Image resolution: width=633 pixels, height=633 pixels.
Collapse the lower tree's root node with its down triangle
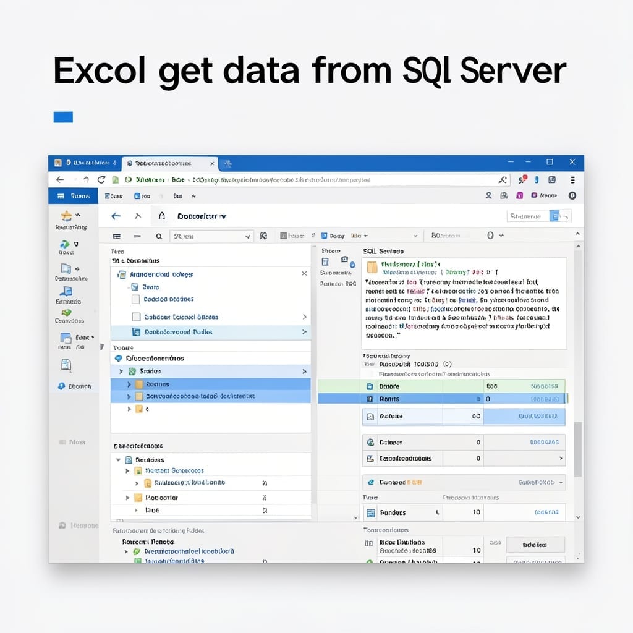point(118,460)
